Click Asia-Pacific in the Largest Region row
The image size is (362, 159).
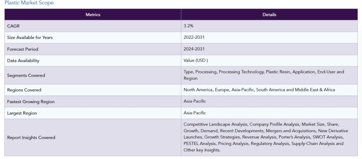[195, 113]
